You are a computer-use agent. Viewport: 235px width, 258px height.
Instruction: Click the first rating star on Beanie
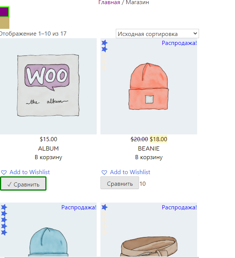pos(105,43)
